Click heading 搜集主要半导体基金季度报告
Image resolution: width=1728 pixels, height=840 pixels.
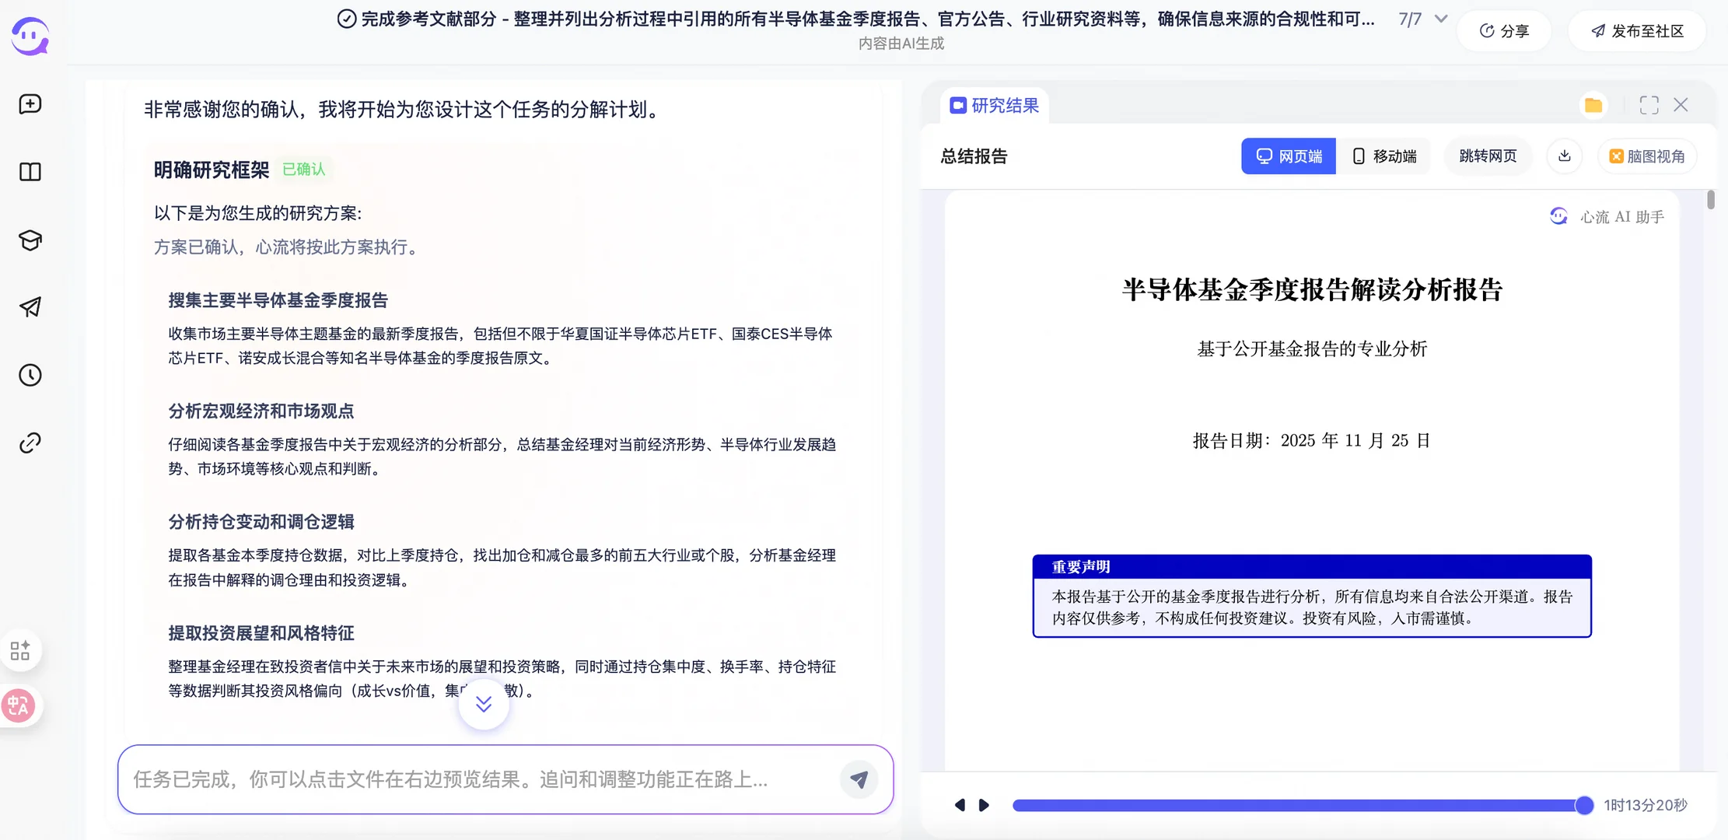pyautogui.click(x=278, y=300)
